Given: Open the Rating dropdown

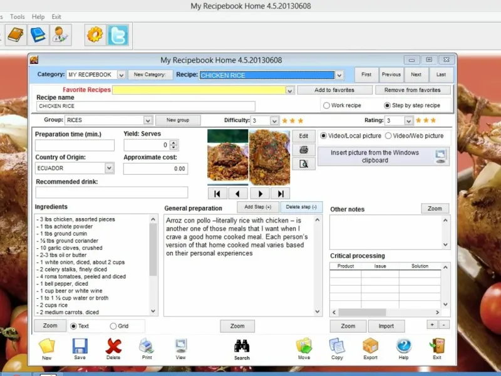Looking at the screenshot, I should pyautogui.click(x=408, y=120).
